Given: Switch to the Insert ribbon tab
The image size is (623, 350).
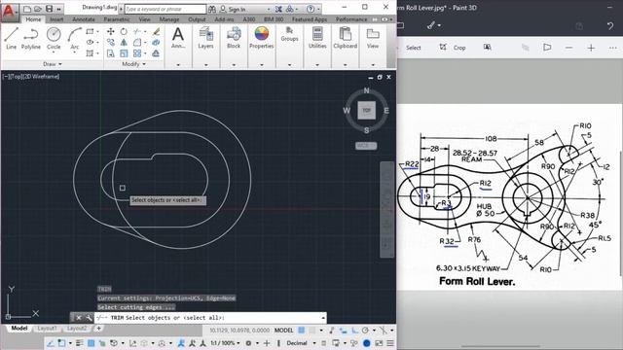Looking at the screenshot, I should tap(56, 19).
